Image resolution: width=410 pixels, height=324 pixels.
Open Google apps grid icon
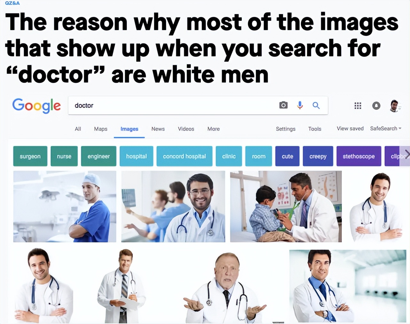pos(358,105)
